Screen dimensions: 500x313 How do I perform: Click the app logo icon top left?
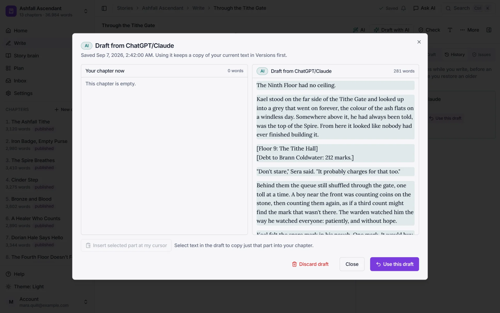[11, 11]
